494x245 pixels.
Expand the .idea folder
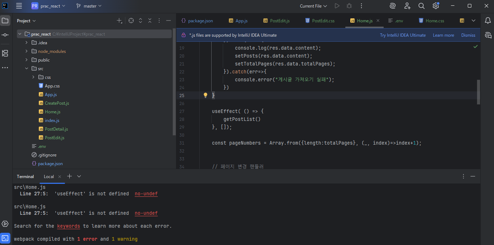pos(27,43)
